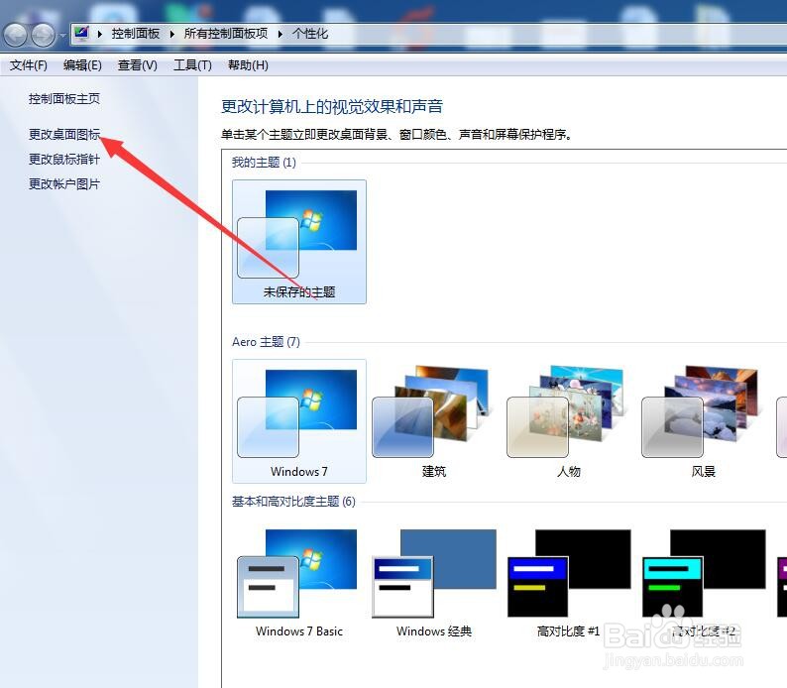Click the Aero 主题 (7) group header
787x688 pixels.
point(266,342)
